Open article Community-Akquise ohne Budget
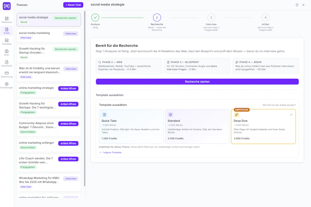Viewport: 311px width, 207px height. coord(68,124)
